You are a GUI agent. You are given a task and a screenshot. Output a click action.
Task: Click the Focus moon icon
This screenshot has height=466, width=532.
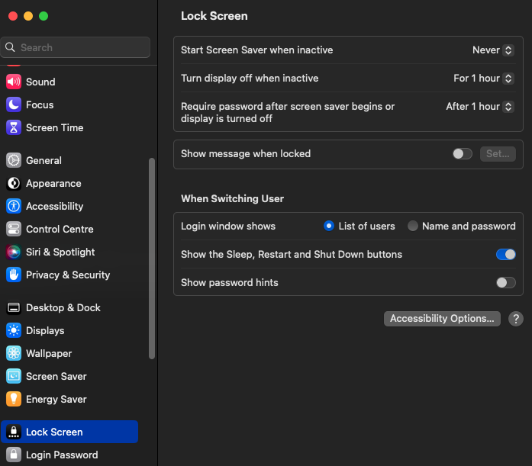coord(14,104)
